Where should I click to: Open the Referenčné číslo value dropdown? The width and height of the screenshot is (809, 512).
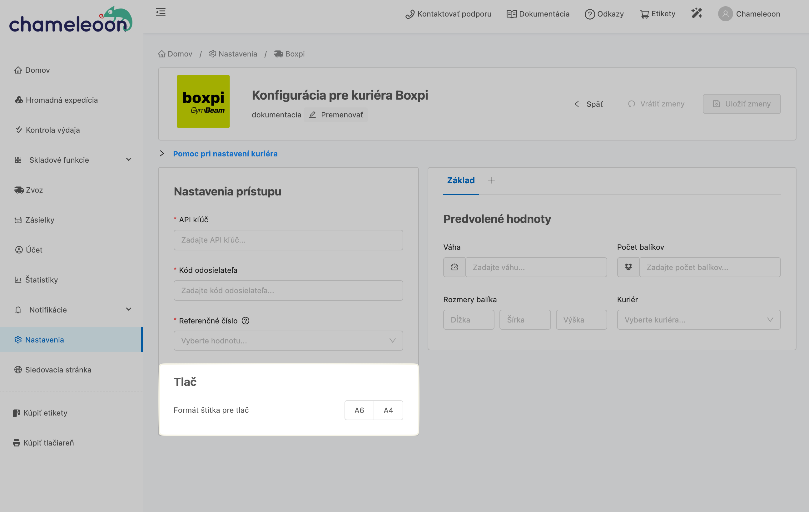[288, 341]
